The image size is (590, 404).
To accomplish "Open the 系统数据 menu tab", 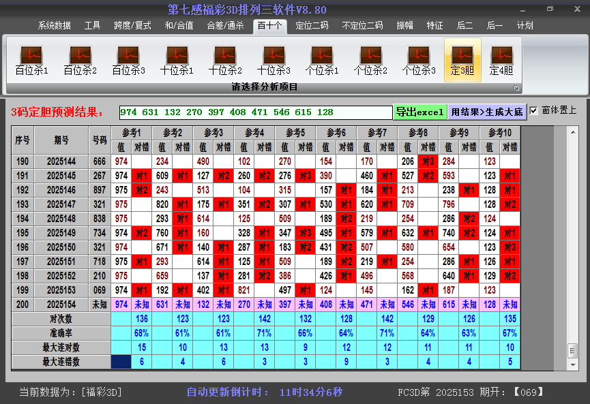I will click(x=54, y=26).
